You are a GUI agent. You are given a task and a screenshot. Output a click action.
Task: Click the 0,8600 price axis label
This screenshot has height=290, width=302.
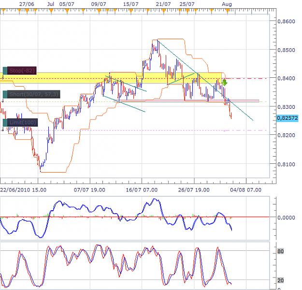(x=286, y=21)
